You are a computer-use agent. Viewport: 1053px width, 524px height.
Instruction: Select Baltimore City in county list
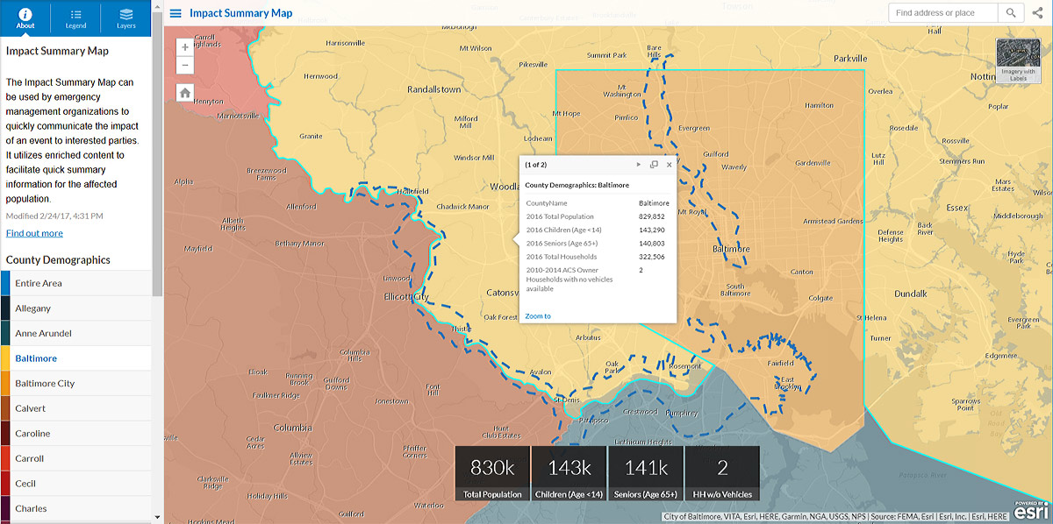pyautogui.click(x=75, y=383)
